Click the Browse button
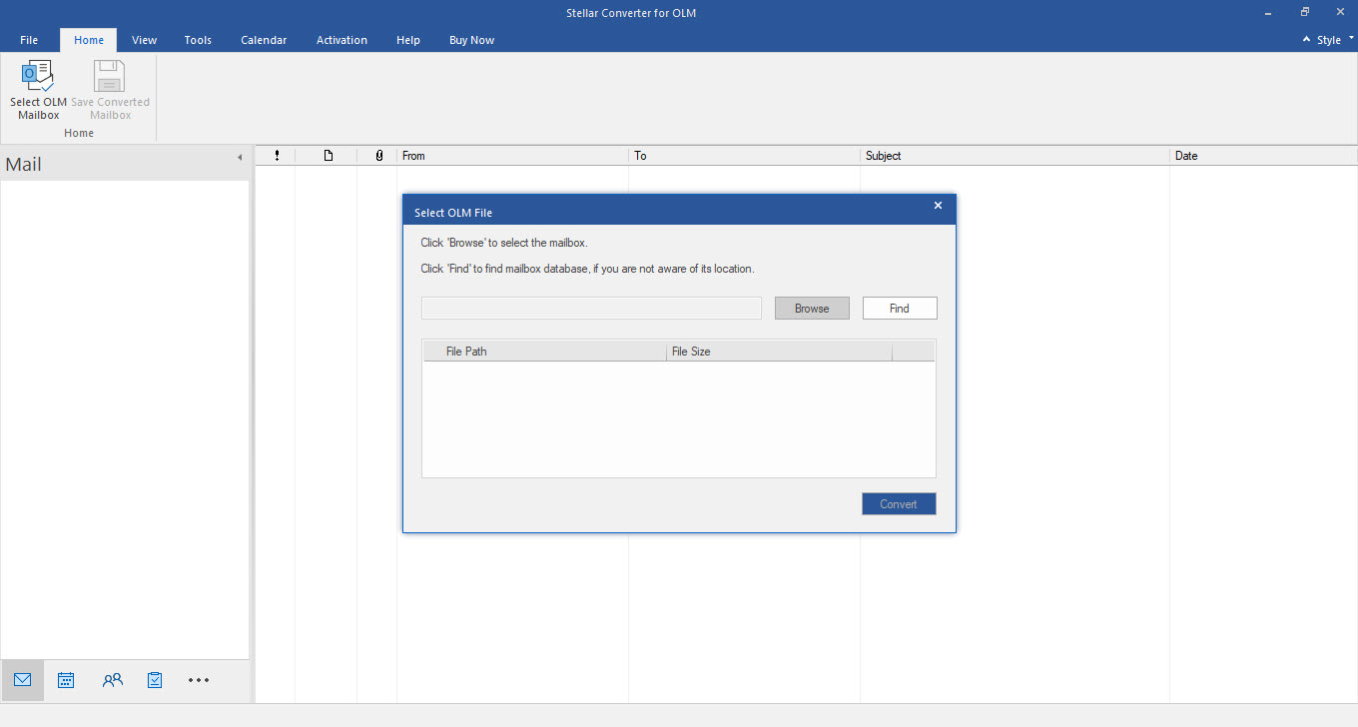This screenshot has width=1358, height=727. pos(812,309)
